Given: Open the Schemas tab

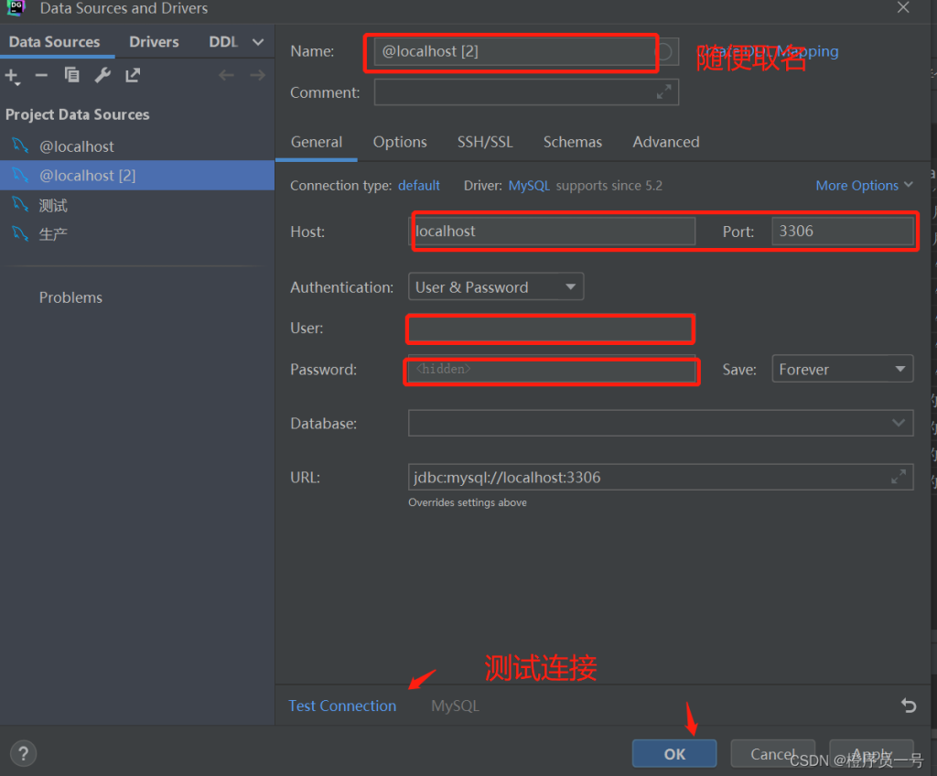Looking at the screenshot, I should pyautogui.click(x=572, y=142).
